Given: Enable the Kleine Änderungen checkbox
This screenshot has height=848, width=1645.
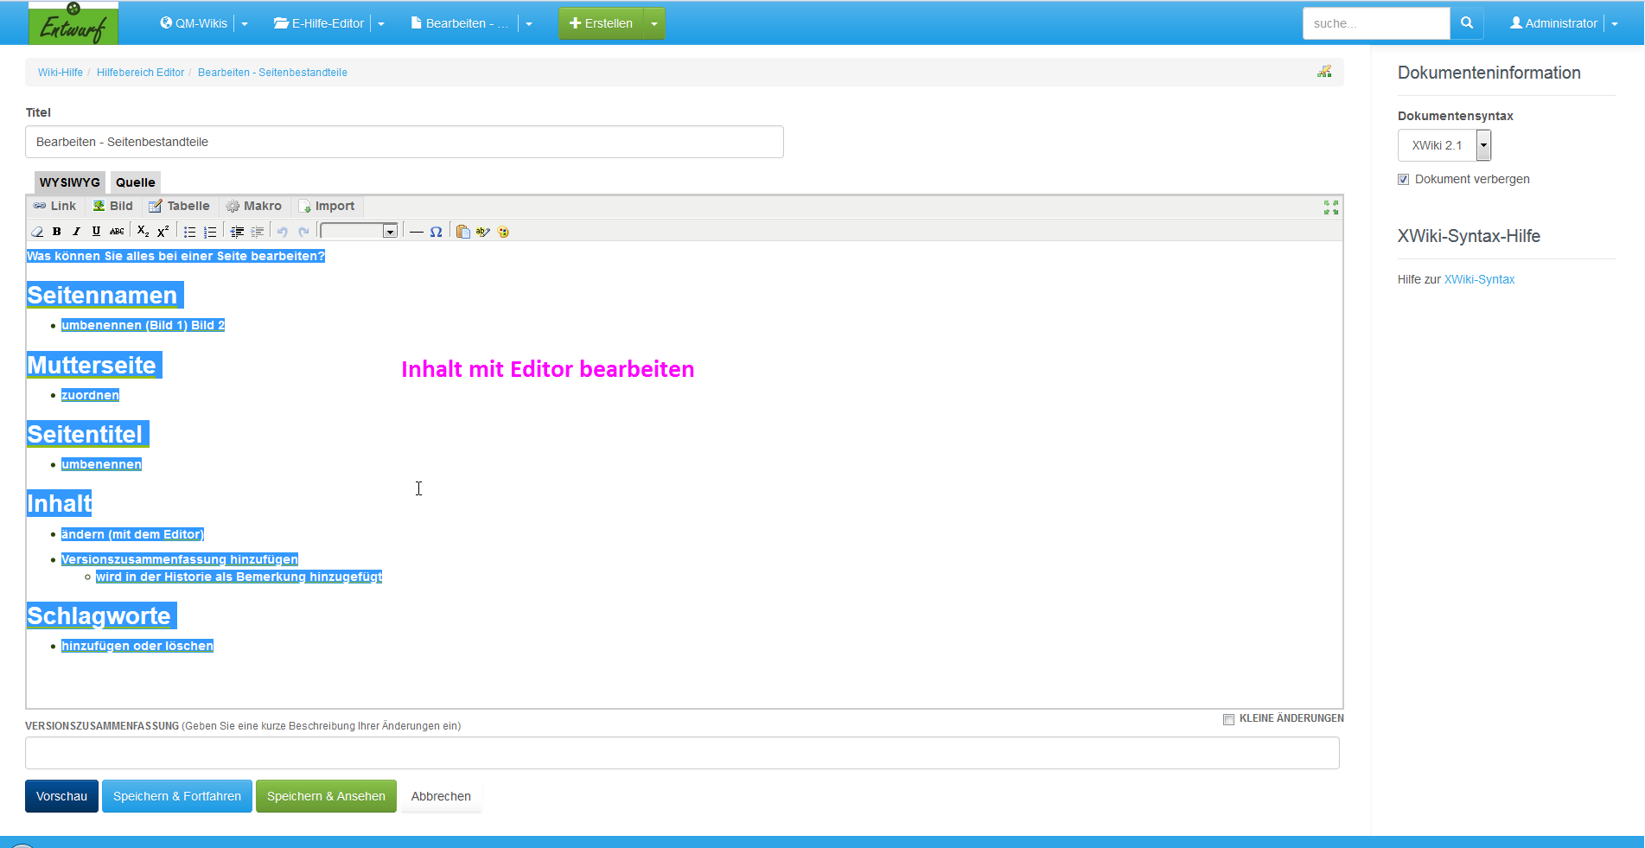Looking at the screenshot, I should click(x=1228, y=719).
